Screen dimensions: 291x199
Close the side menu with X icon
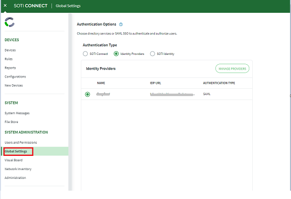click(5, 5)
